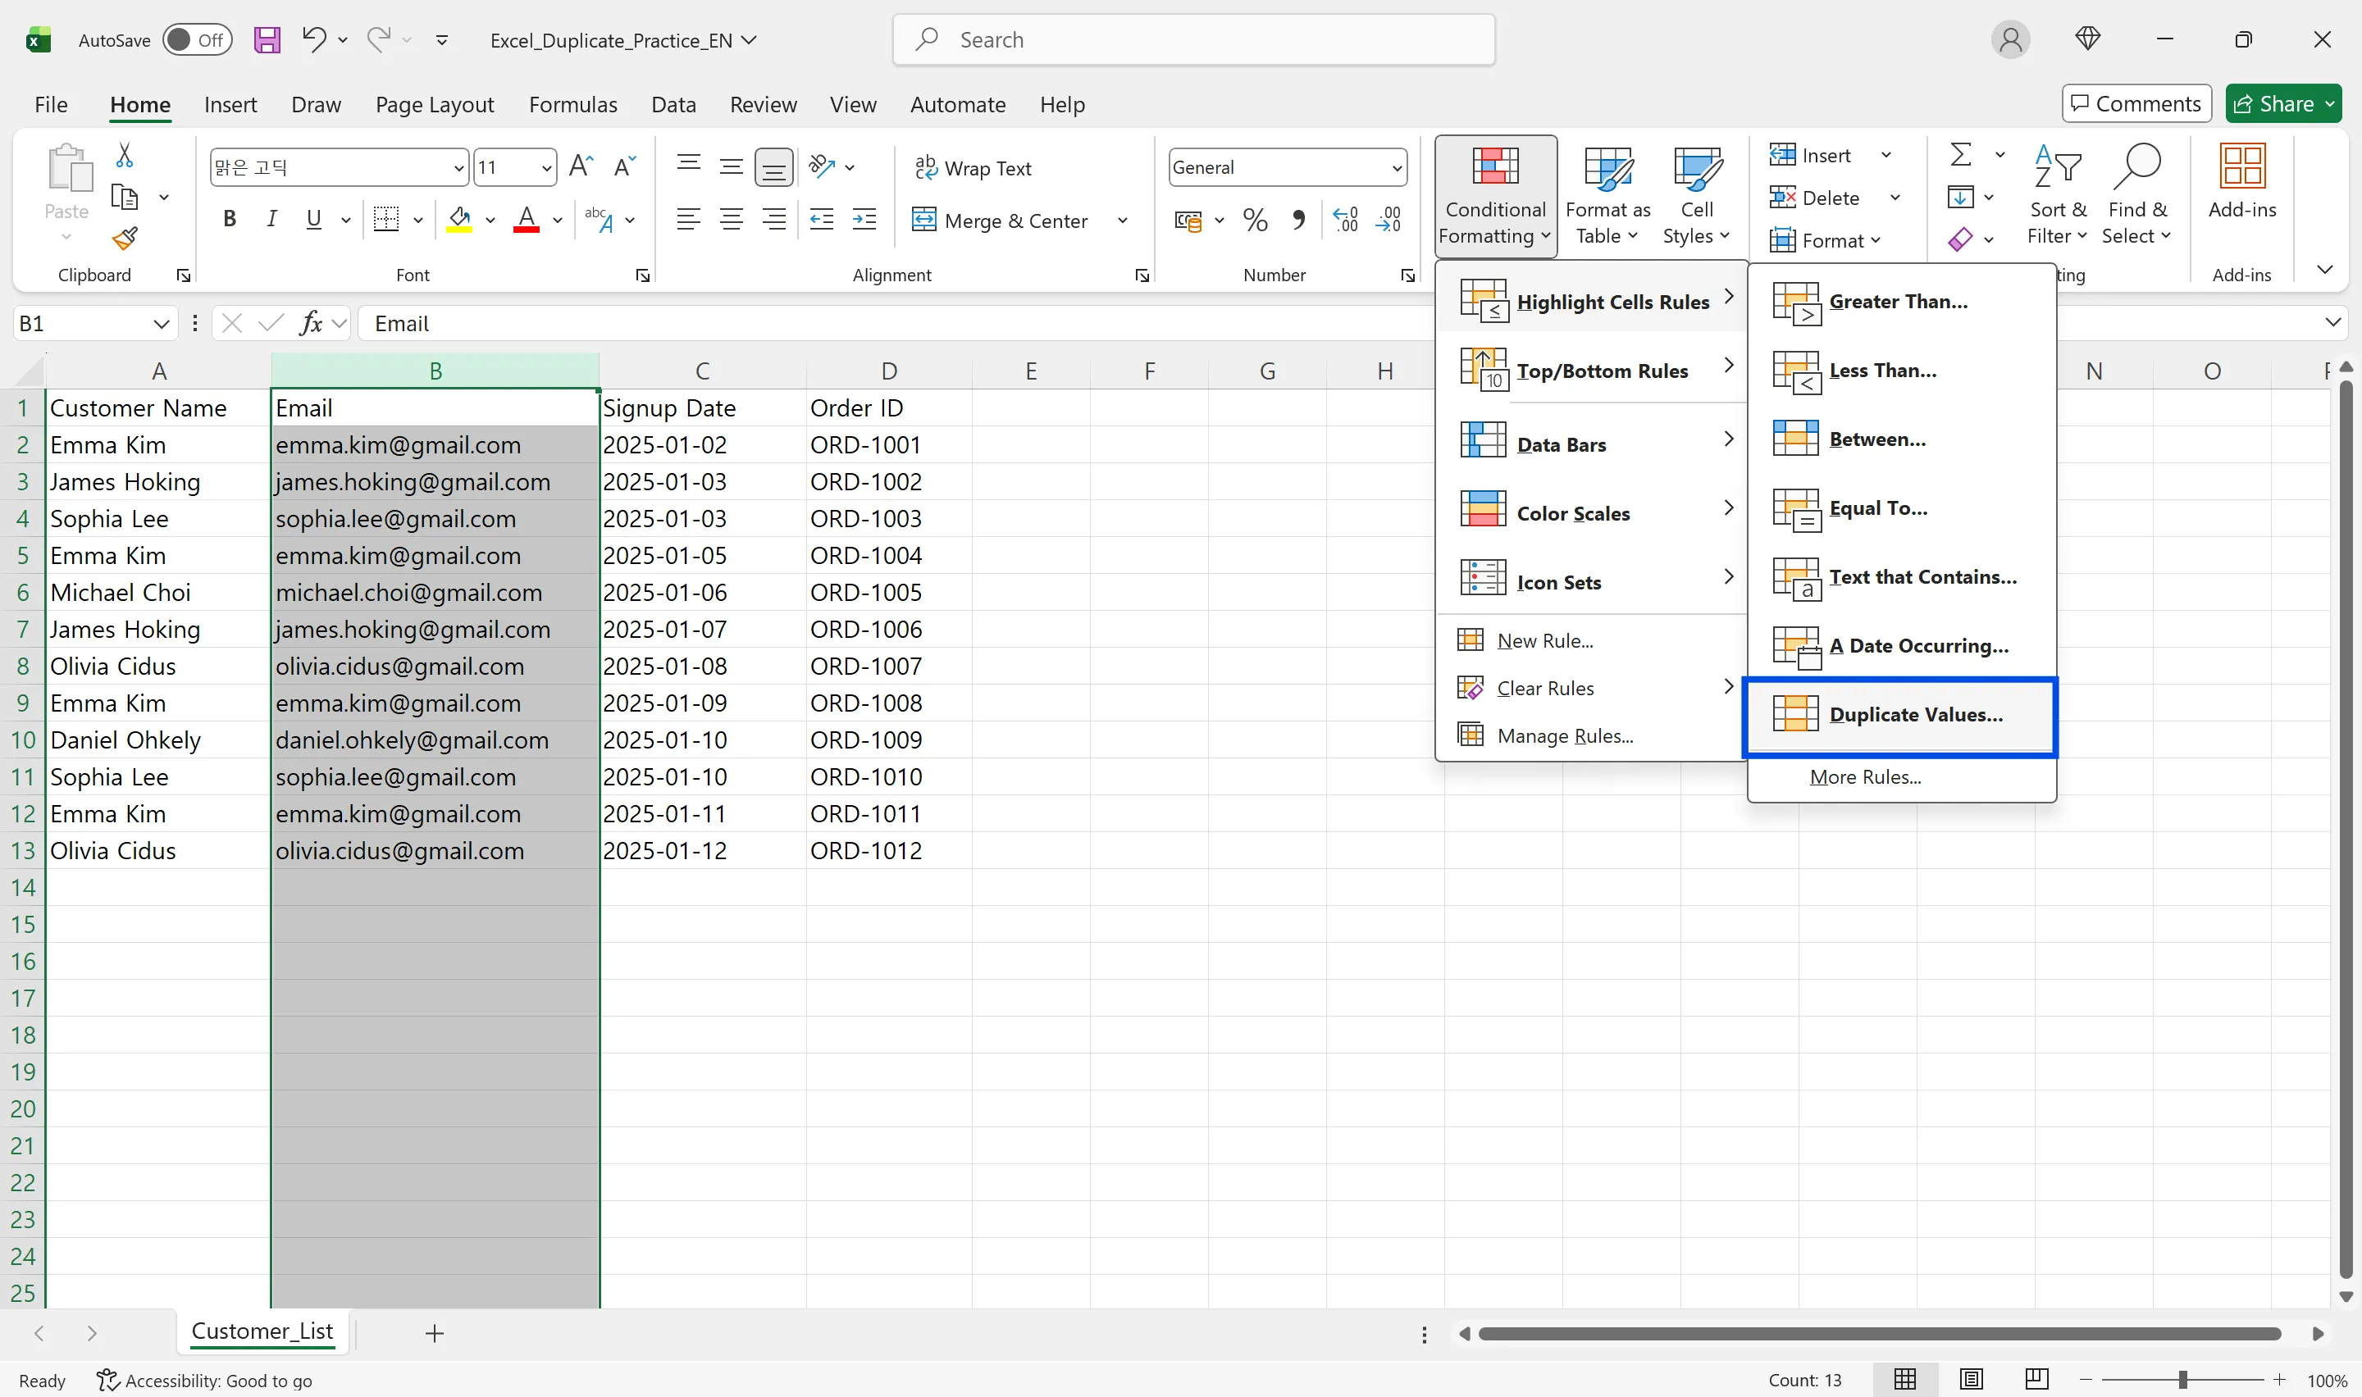Screen dimensions: 2362x1397
Task: Apply Wrap Text to selection
Action: tap(974, 166)
